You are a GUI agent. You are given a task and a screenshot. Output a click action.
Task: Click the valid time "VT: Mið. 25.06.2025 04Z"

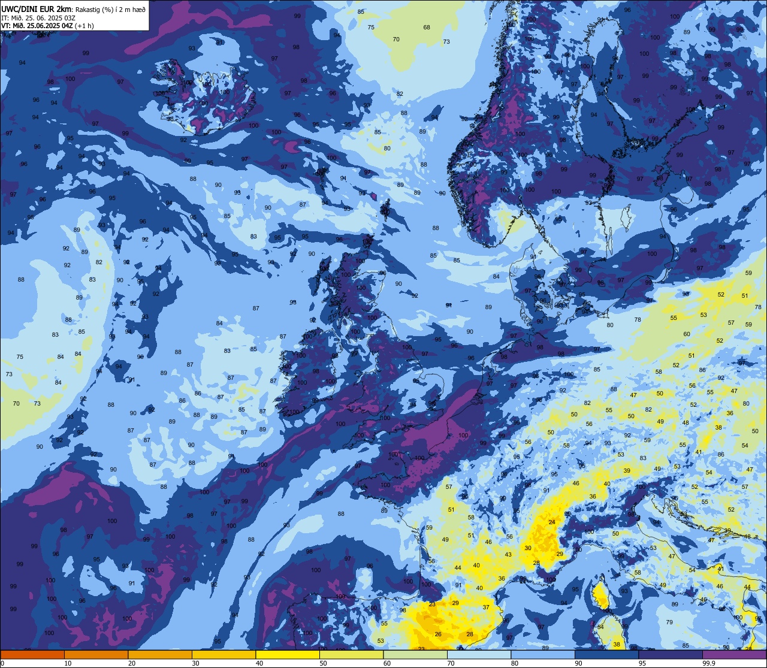tap(37, 26)
